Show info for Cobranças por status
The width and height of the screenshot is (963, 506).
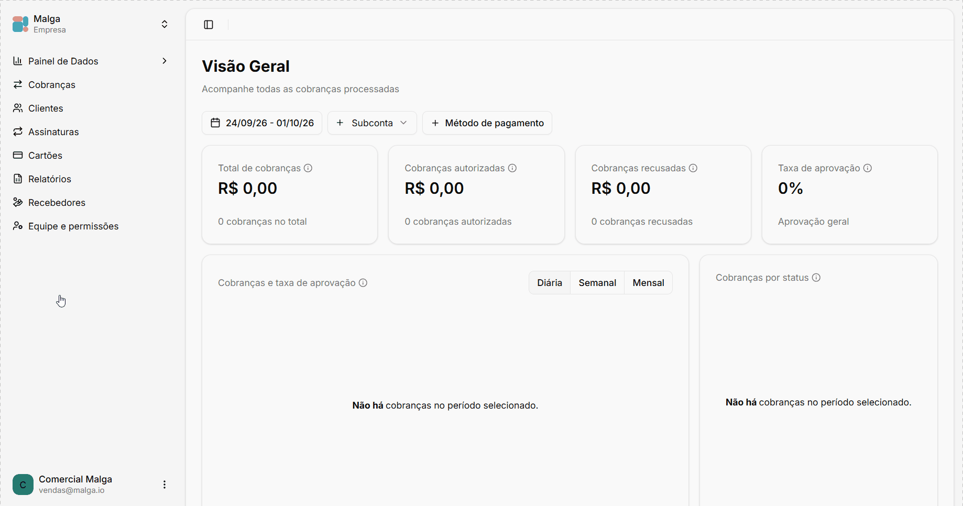point(816,278)
